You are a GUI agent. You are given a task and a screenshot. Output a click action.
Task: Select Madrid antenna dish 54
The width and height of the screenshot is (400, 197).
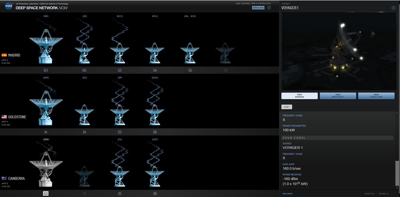click(155, 53)
